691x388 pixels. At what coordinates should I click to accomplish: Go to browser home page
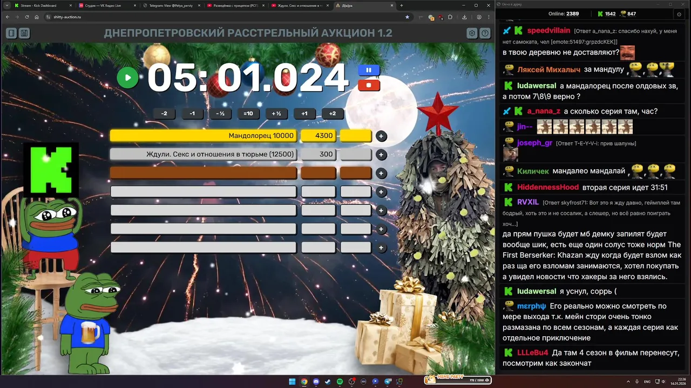(x=37, y=17)
